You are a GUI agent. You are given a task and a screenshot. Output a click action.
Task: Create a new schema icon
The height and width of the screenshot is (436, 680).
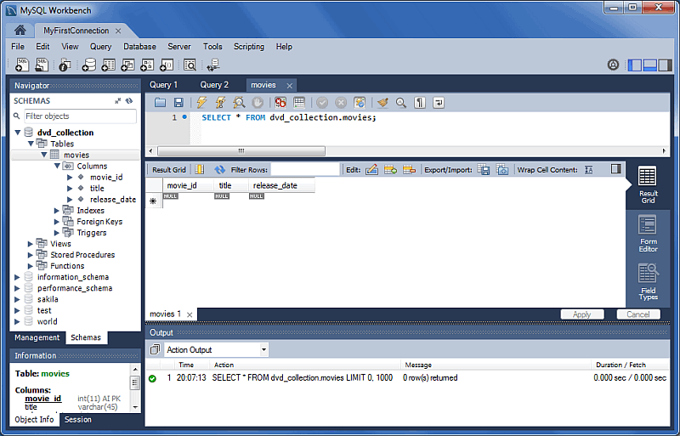click(89, 65)
